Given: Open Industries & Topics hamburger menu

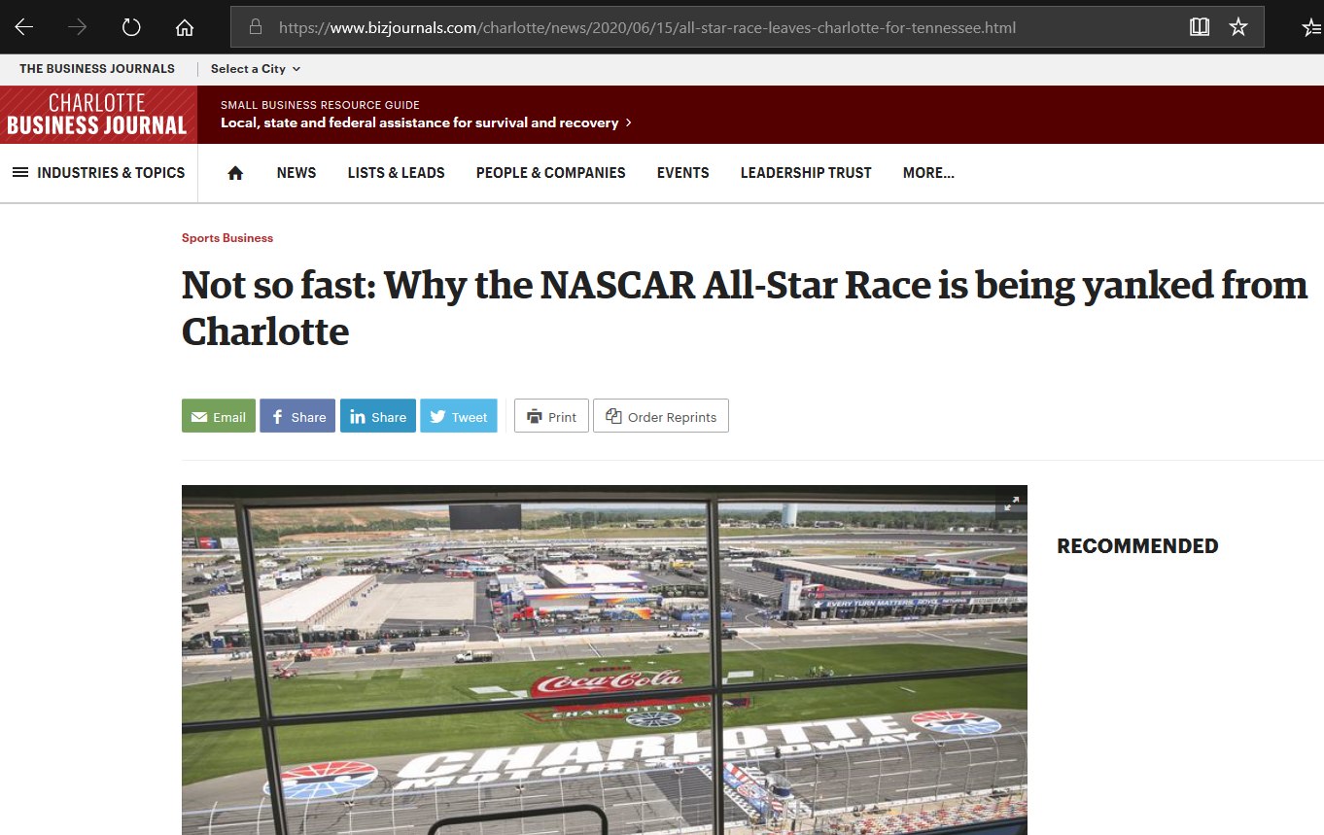Looking at the screenshot, I should (x=98, y=173).
